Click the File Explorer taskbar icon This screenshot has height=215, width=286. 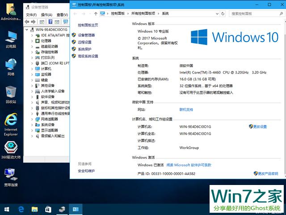34,209
